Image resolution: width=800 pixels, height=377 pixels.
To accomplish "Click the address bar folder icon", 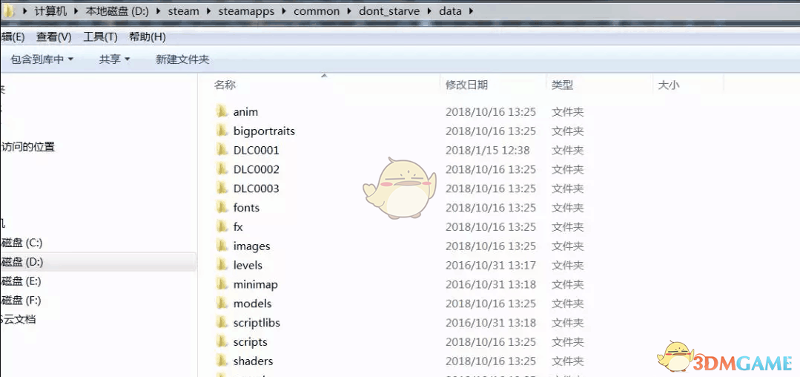I will 8,10.
